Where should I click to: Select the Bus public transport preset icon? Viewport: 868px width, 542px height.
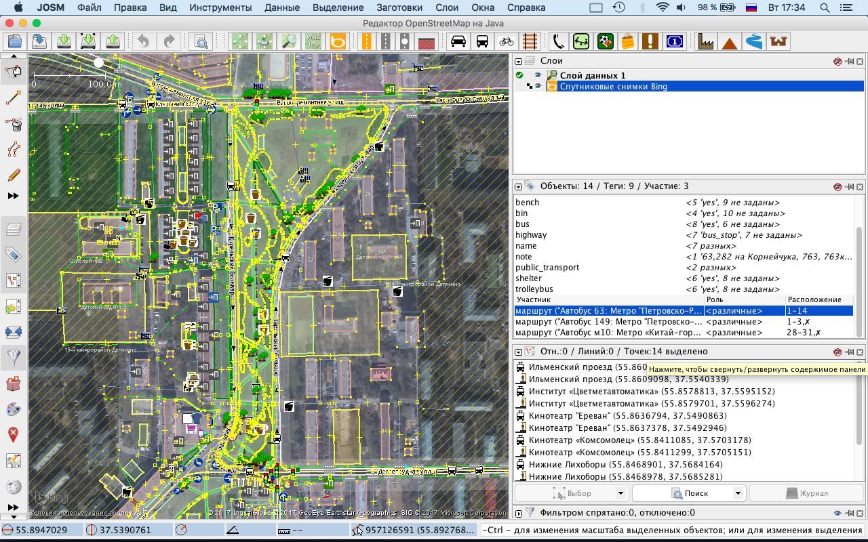(482, 41)
